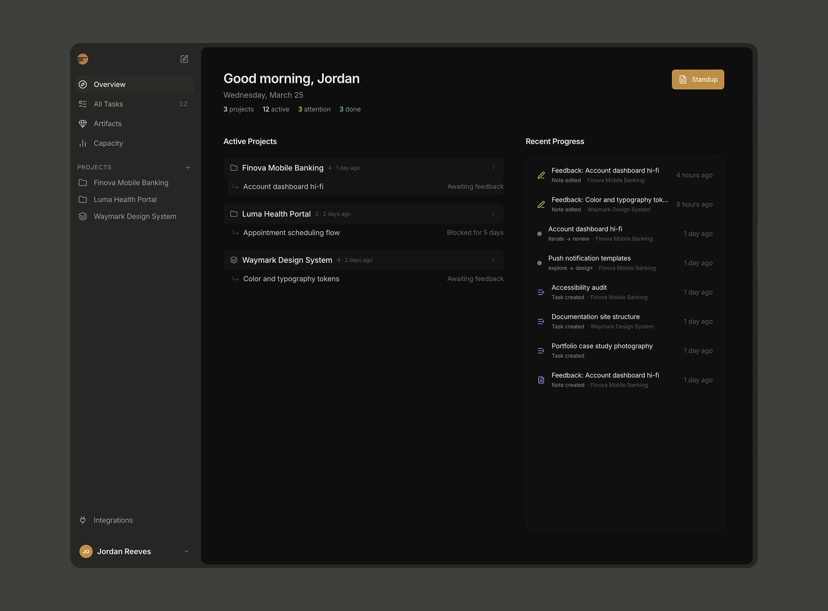The width and height of the screenshot is (828, 611).
Task: Click status dot beside Account dashboard hi-fi progress
Action: (539, 234)
